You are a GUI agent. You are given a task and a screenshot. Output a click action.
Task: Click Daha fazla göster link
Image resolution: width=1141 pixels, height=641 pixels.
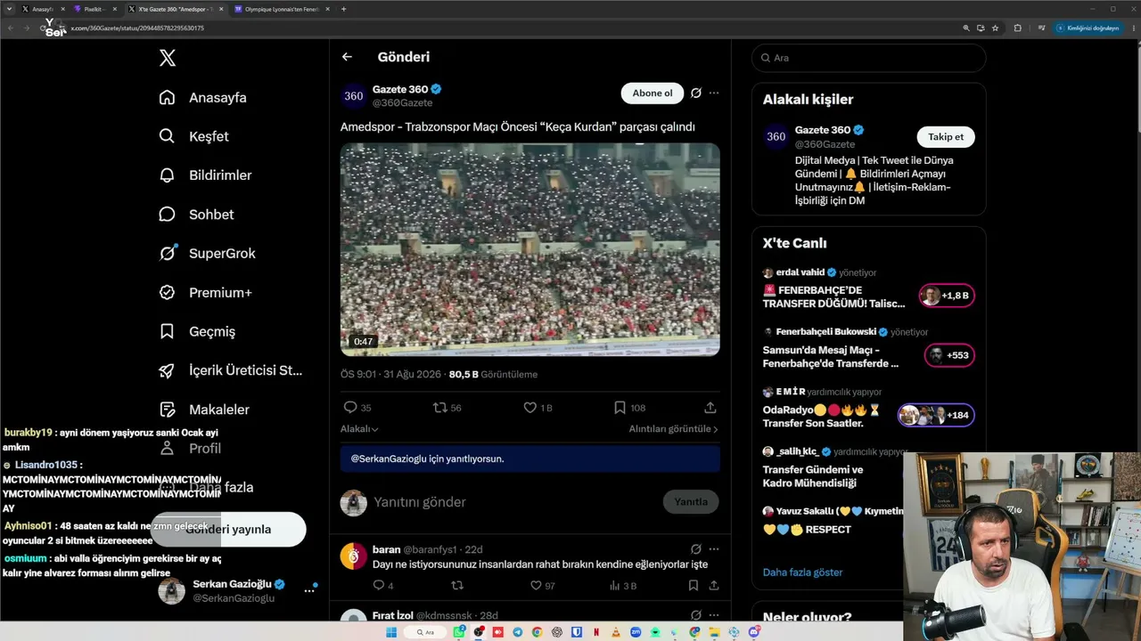tap(802, 572)
